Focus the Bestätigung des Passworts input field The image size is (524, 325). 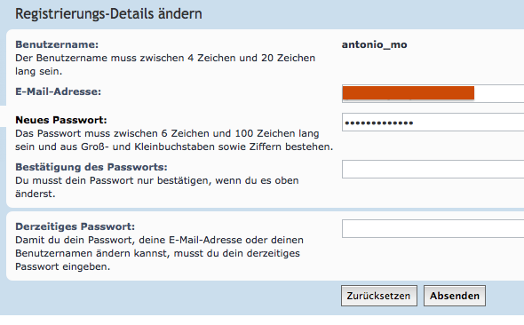[433, 169]
